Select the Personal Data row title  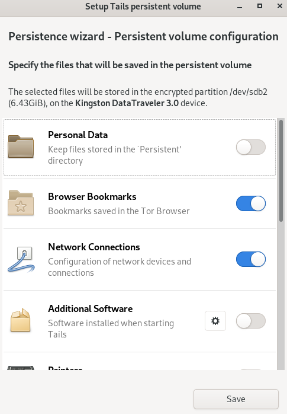[x=78, y=135]
